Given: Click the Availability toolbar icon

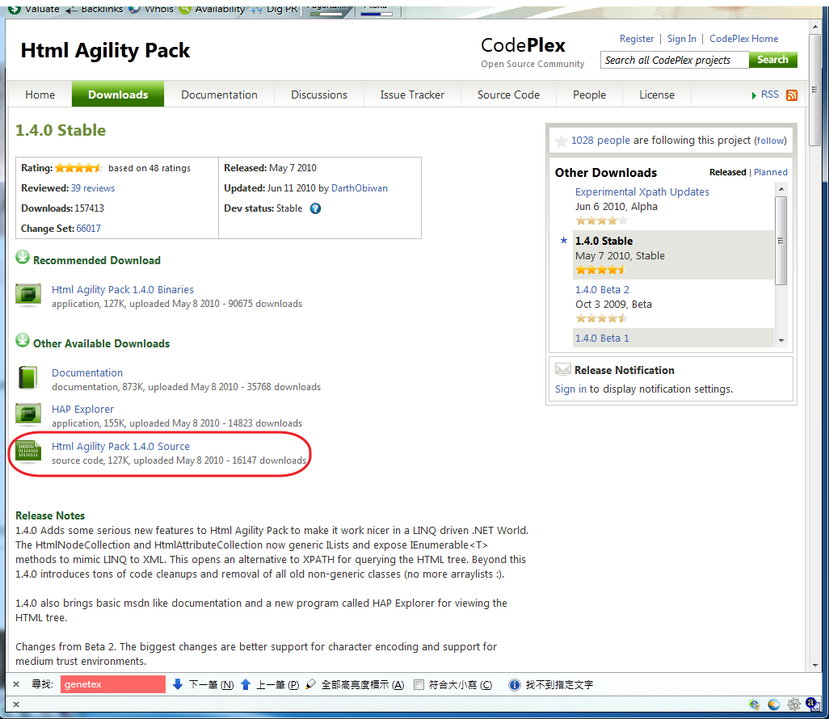Looking at the screenshot, I should pyautogui.click(x=184, y=9).
